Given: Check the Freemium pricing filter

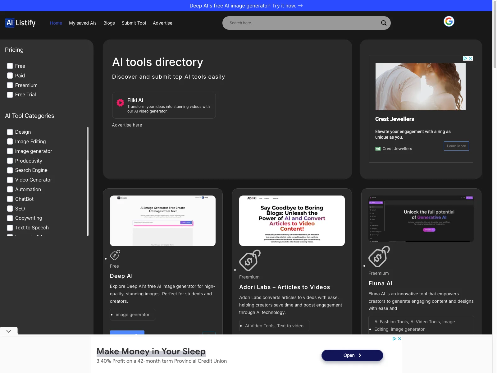Looking at the screenshot, I should point(10,85).
